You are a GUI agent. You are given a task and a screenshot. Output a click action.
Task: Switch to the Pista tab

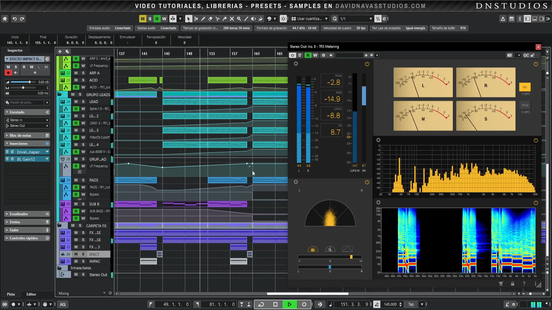click(11, 294)
